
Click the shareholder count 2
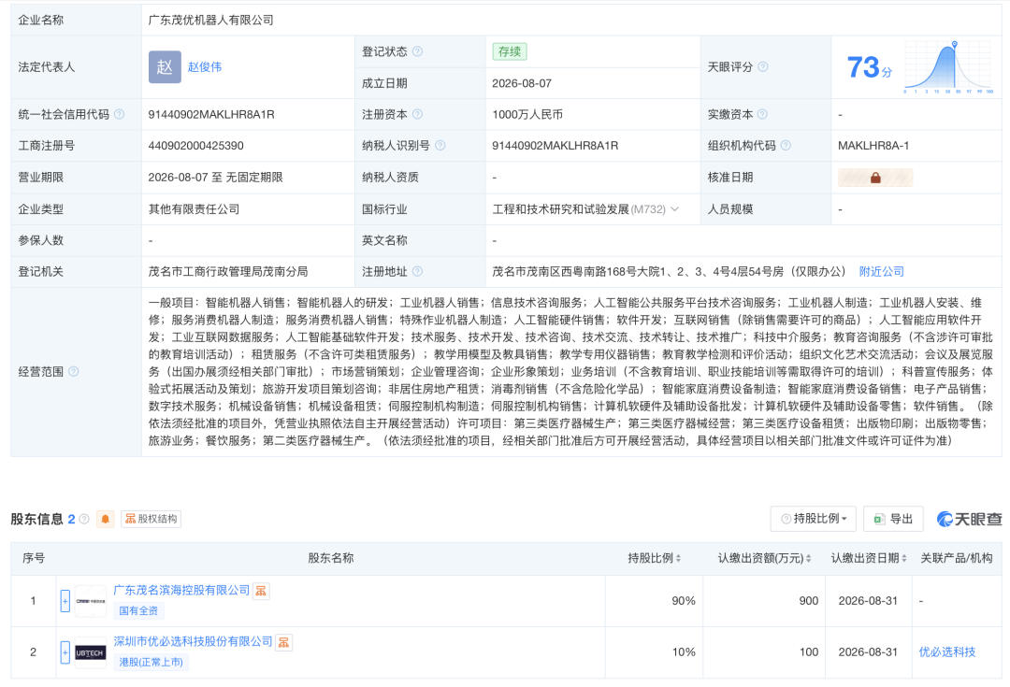click(x=71, y=519)
